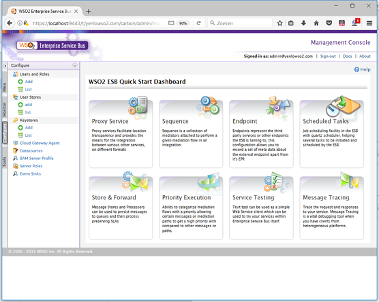Click add under User Stores
Image resolution: width=379 pixels, height=302 pixels.
click(x=29, y=105)
